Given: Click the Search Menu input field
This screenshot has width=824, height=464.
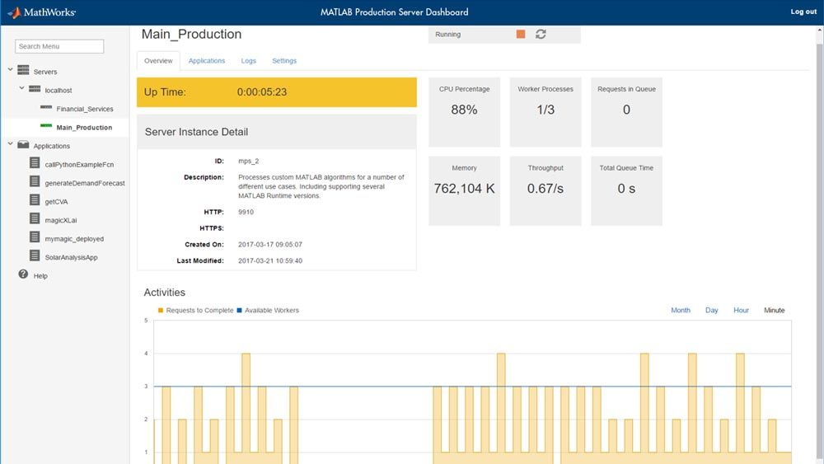Looking at the screenshot, I should pyautogui.click(x=59, y=47).
